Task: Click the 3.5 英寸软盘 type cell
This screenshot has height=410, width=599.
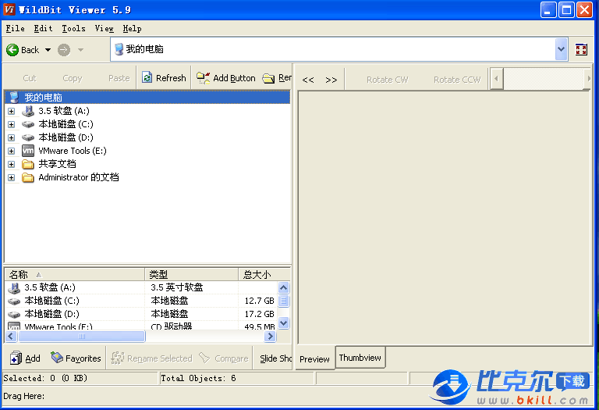Action: 176,287
